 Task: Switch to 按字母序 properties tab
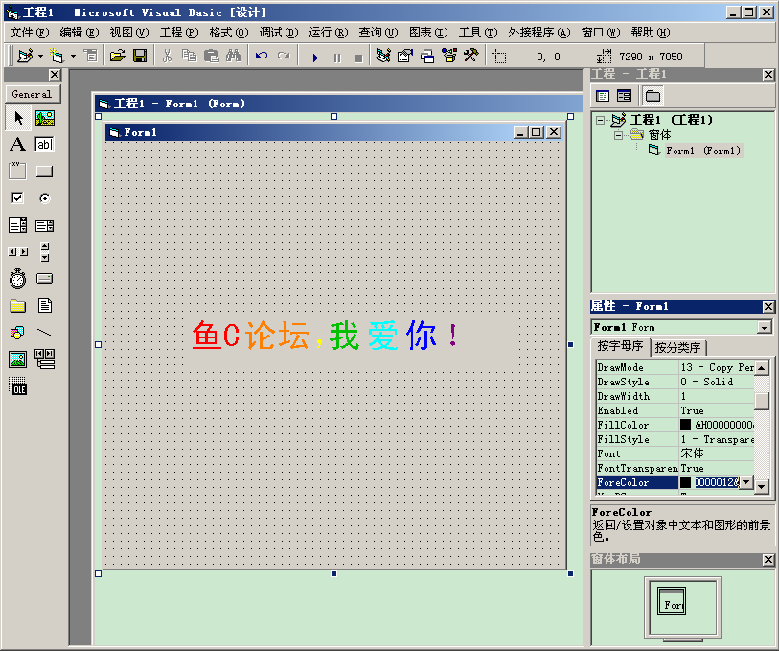(x=620, y=346)
